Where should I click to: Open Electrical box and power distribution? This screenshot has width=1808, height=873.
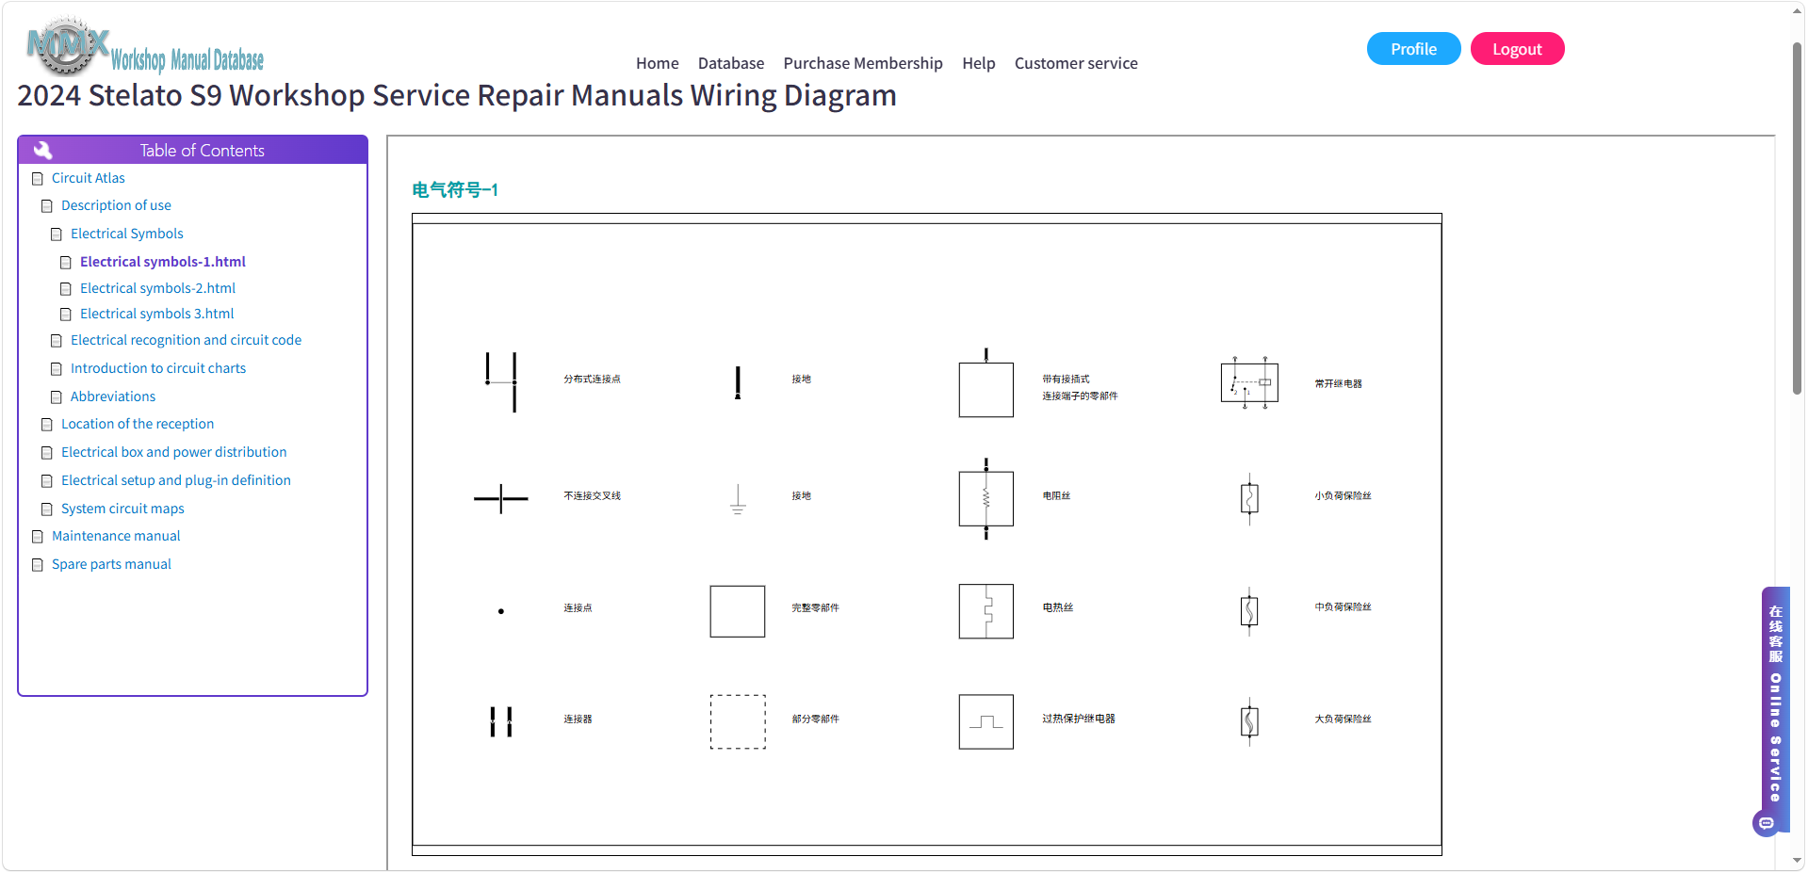point(173,452)
